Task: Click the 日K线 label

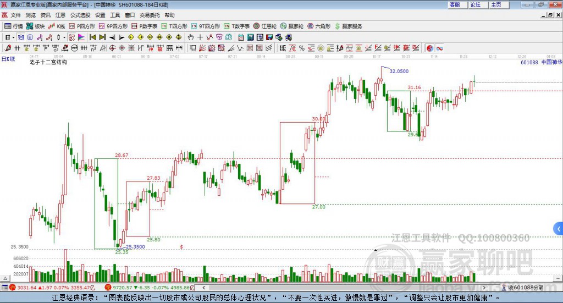Action: pyautogui.click(x=8, y=59)
